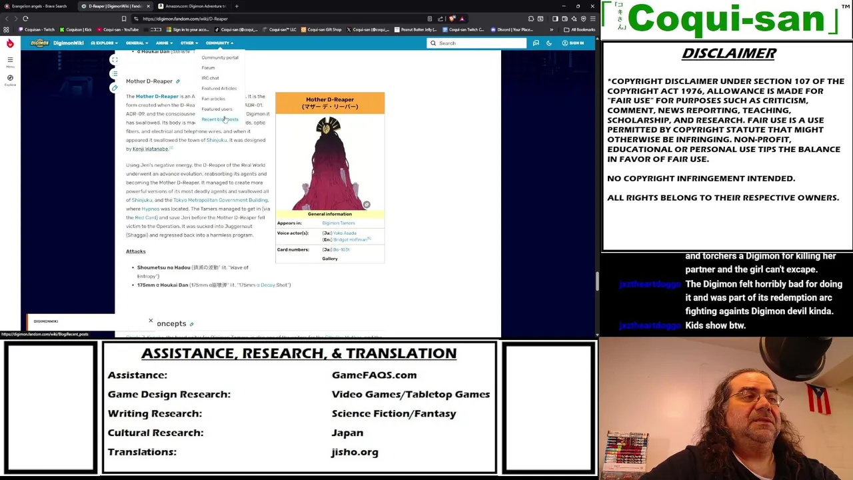
Task: Select IRC chat menu entry
Action: [210, 78]
